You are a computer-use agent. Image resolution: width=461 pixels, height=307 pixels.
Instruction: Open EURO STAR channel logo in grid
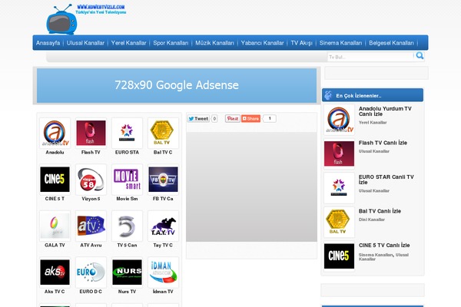(127, 133)
